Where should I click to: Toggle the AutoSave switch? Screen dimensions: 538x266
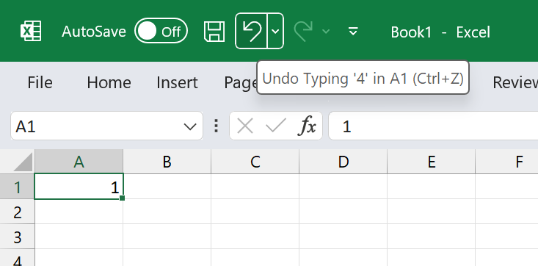161,32
